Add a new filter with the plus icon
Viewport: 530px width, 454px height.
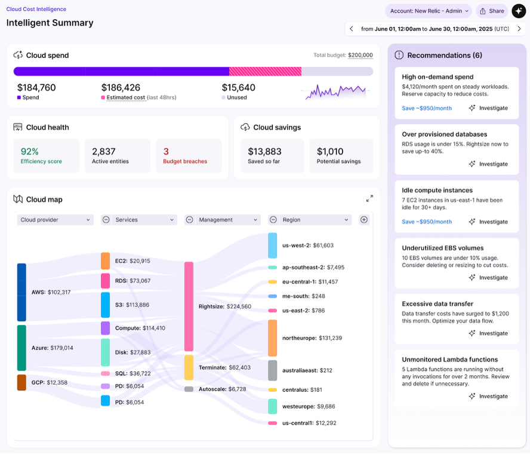363,219
